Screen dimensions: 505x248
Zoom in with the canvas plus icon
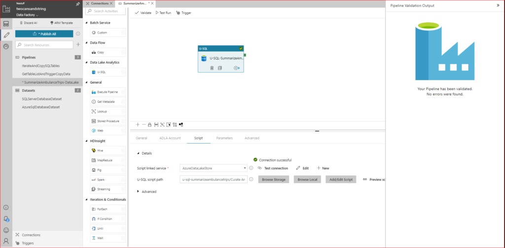click(x=138, y=124)
